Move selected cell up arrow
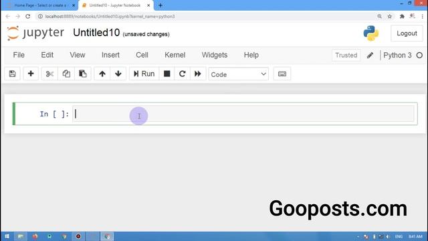This screenshot has height=241, width=428. 102,74
